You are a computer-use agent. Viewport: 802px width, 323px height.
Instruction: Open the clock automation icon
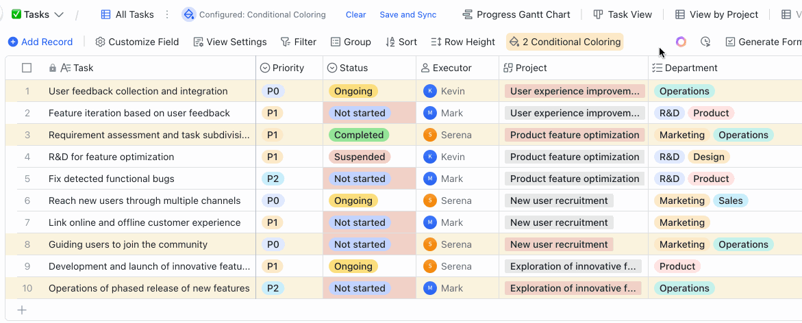click(705, 42)
